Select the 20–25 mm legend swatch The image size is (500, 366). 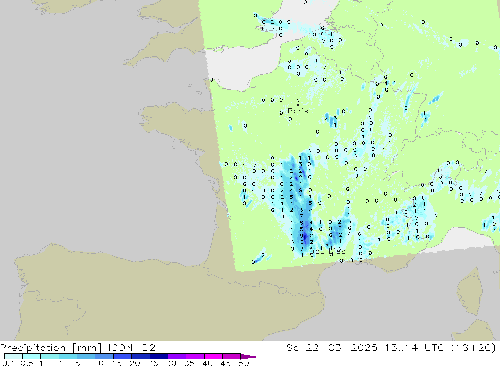(x=140, y=356)
